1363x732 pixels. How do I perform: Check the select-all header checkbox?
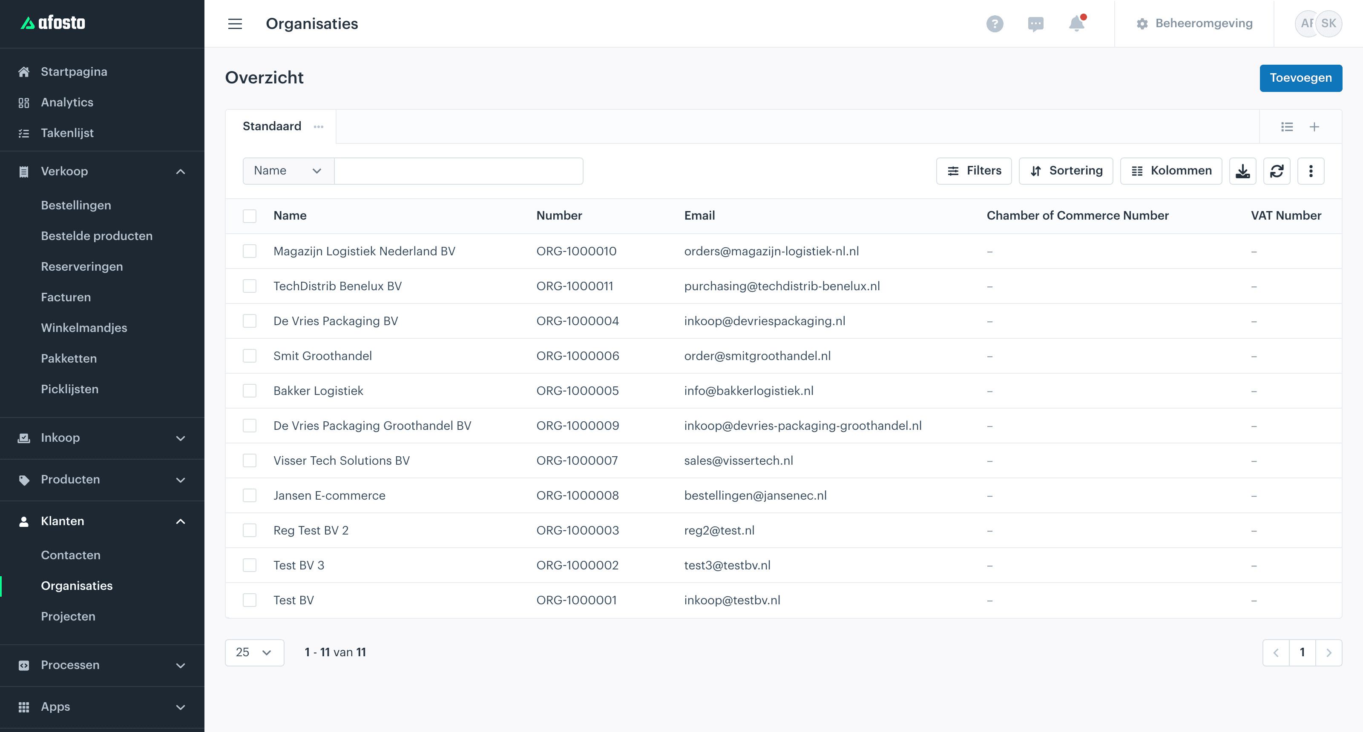249,216
